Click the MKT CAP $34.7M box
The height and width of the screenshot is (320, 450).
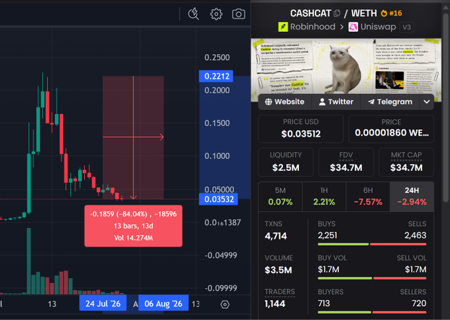pyautogui.click(x=406, y=162)
